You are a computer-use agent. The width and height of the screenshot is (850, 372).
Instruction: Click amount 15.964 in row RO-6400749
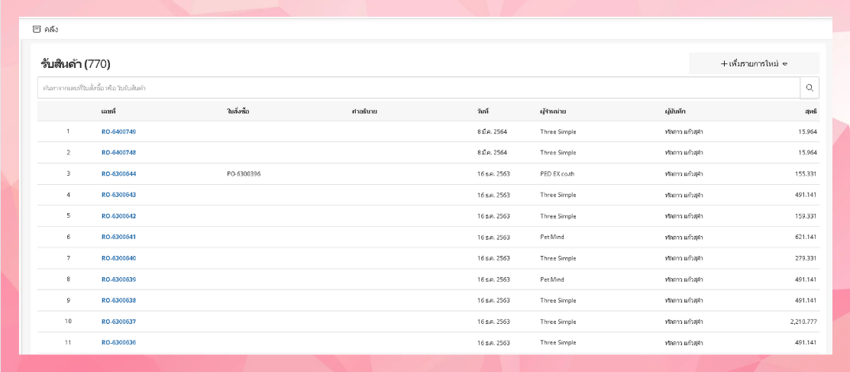coord(808,131)
